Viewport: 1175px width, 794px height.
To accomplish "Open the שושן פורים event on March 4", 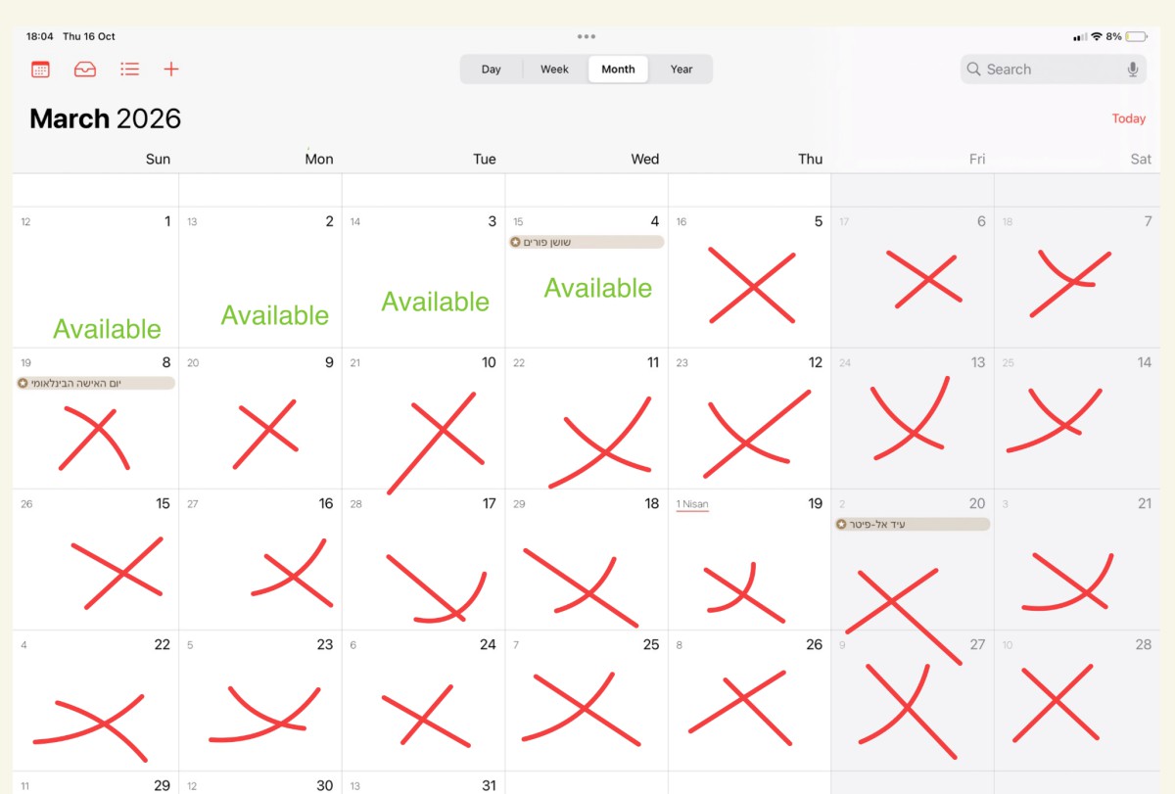I will click(587, 242).
